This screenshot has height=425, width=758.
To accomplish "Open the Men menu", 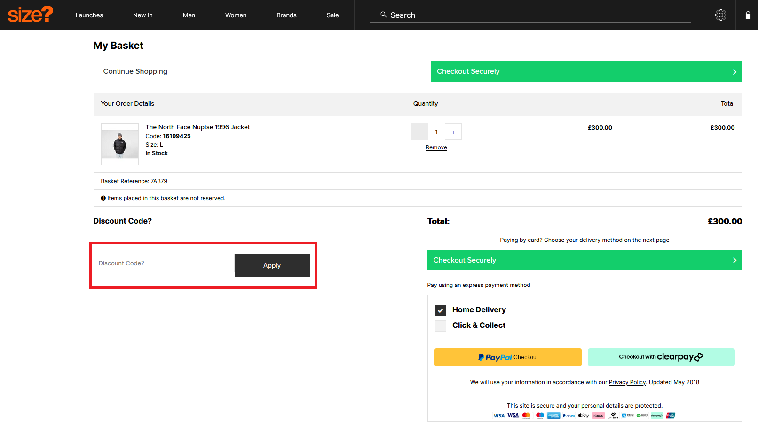I will pyautogui.click(x=189, y=15).
